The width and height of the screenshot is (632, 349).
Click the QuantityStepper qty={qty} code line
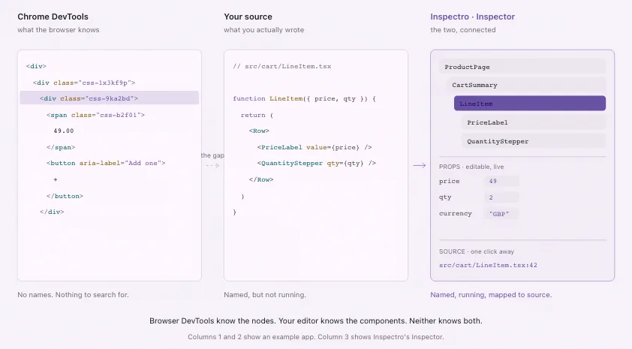click(317, 163)
